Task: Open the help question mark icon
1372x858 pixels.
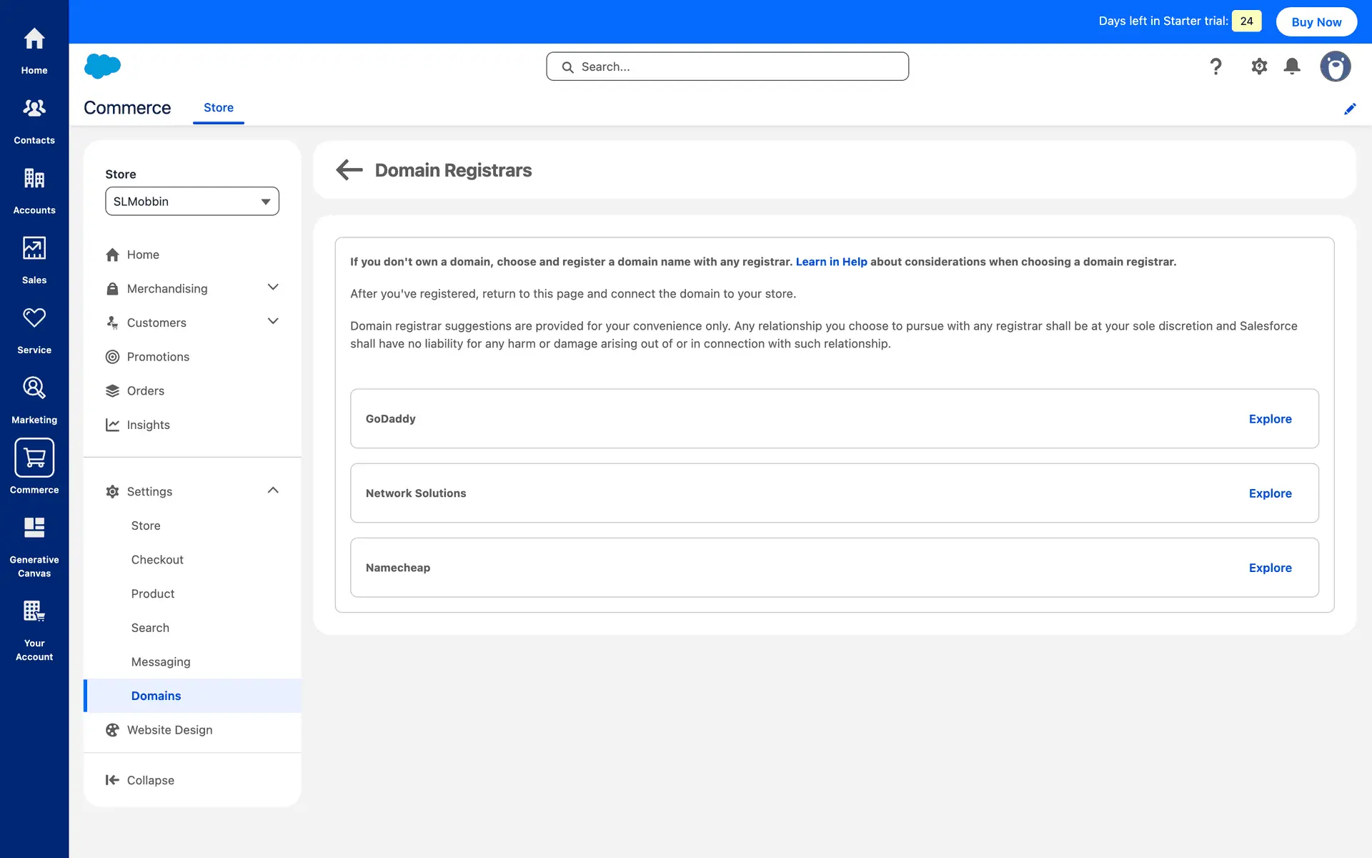Action: (x=1216, y=66)
